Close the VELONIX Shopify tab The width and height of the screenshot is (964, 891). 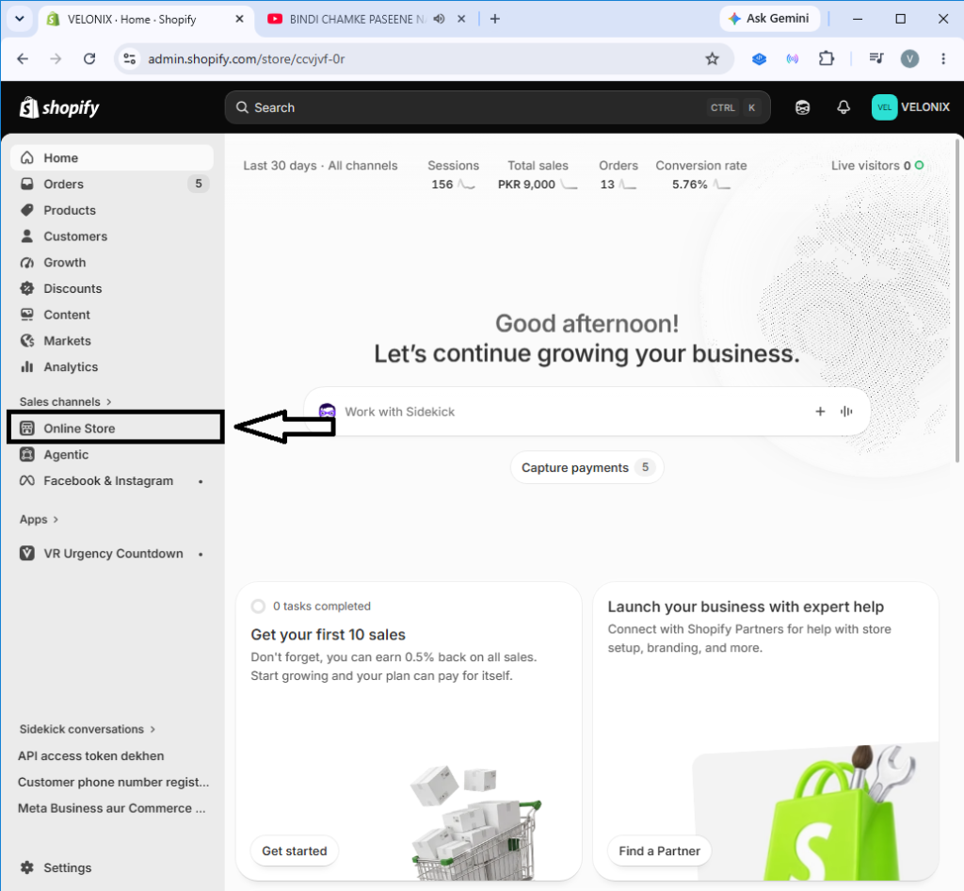pos(240,19)
